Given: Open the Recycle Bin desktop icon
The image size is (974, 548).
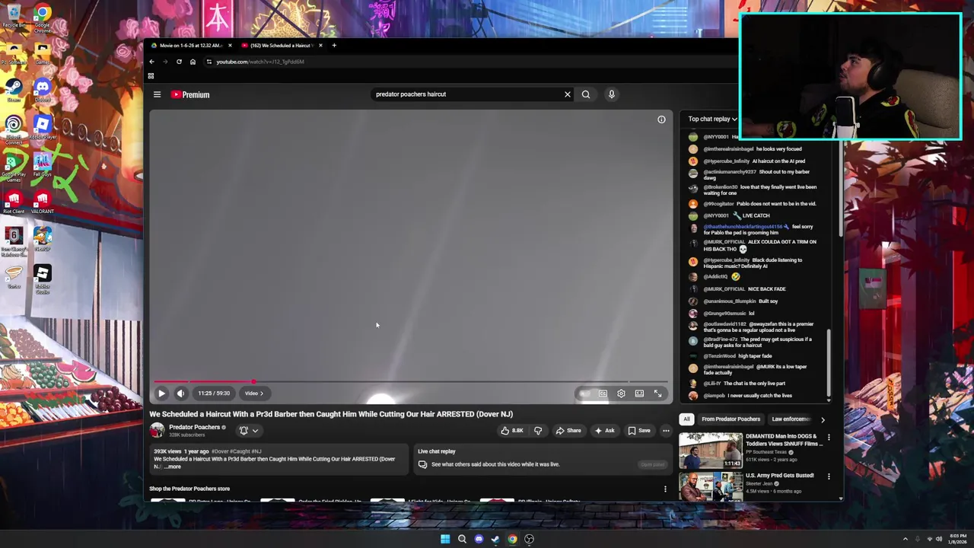Looking at the screenshot, I should (x=14, y=15).
